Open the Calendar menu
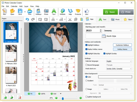Screen dimensions: 137x102 (x=14, y=6)
